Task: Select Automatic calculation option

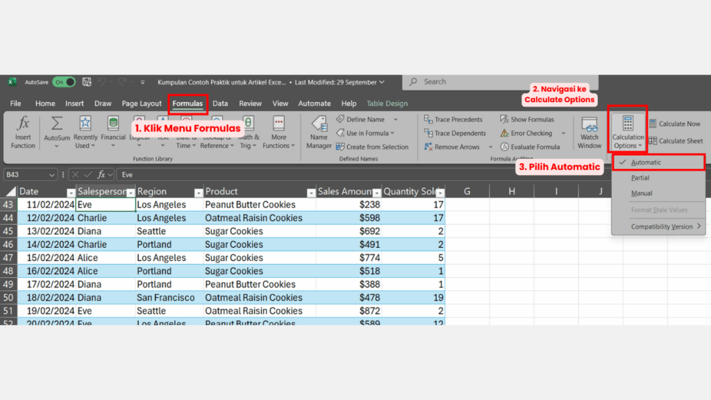Action: 646,162
